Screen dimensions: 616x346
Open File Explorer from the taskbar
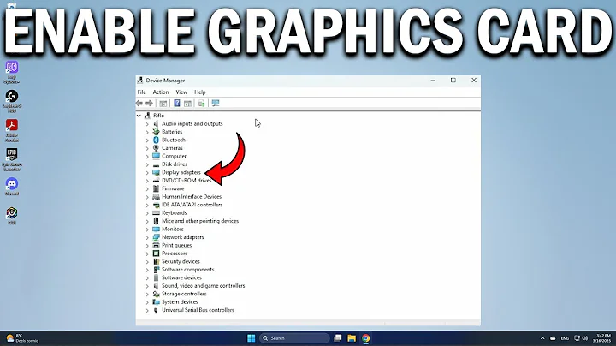click(352, 338)
